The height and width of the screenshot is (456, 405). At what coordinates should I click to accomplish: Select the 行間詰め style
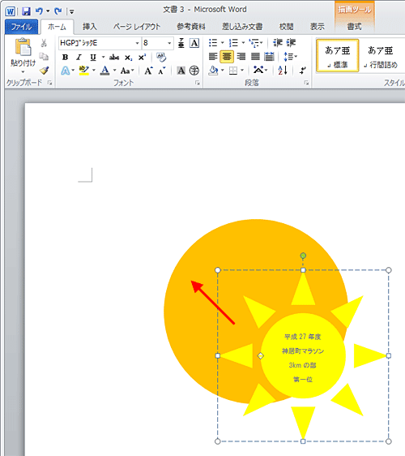pyautogui.click(x=381, y=55)
